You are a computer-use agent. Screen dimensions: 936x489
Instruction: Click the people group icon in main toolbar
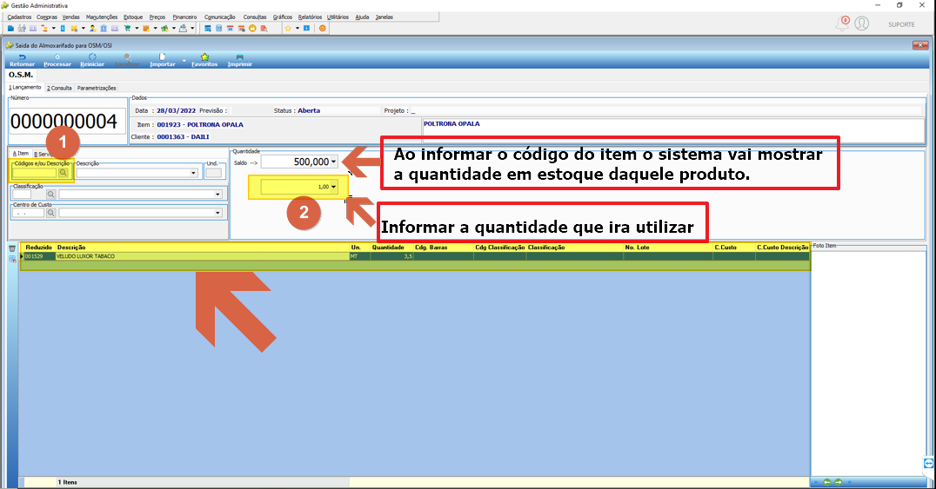(22, 28)
